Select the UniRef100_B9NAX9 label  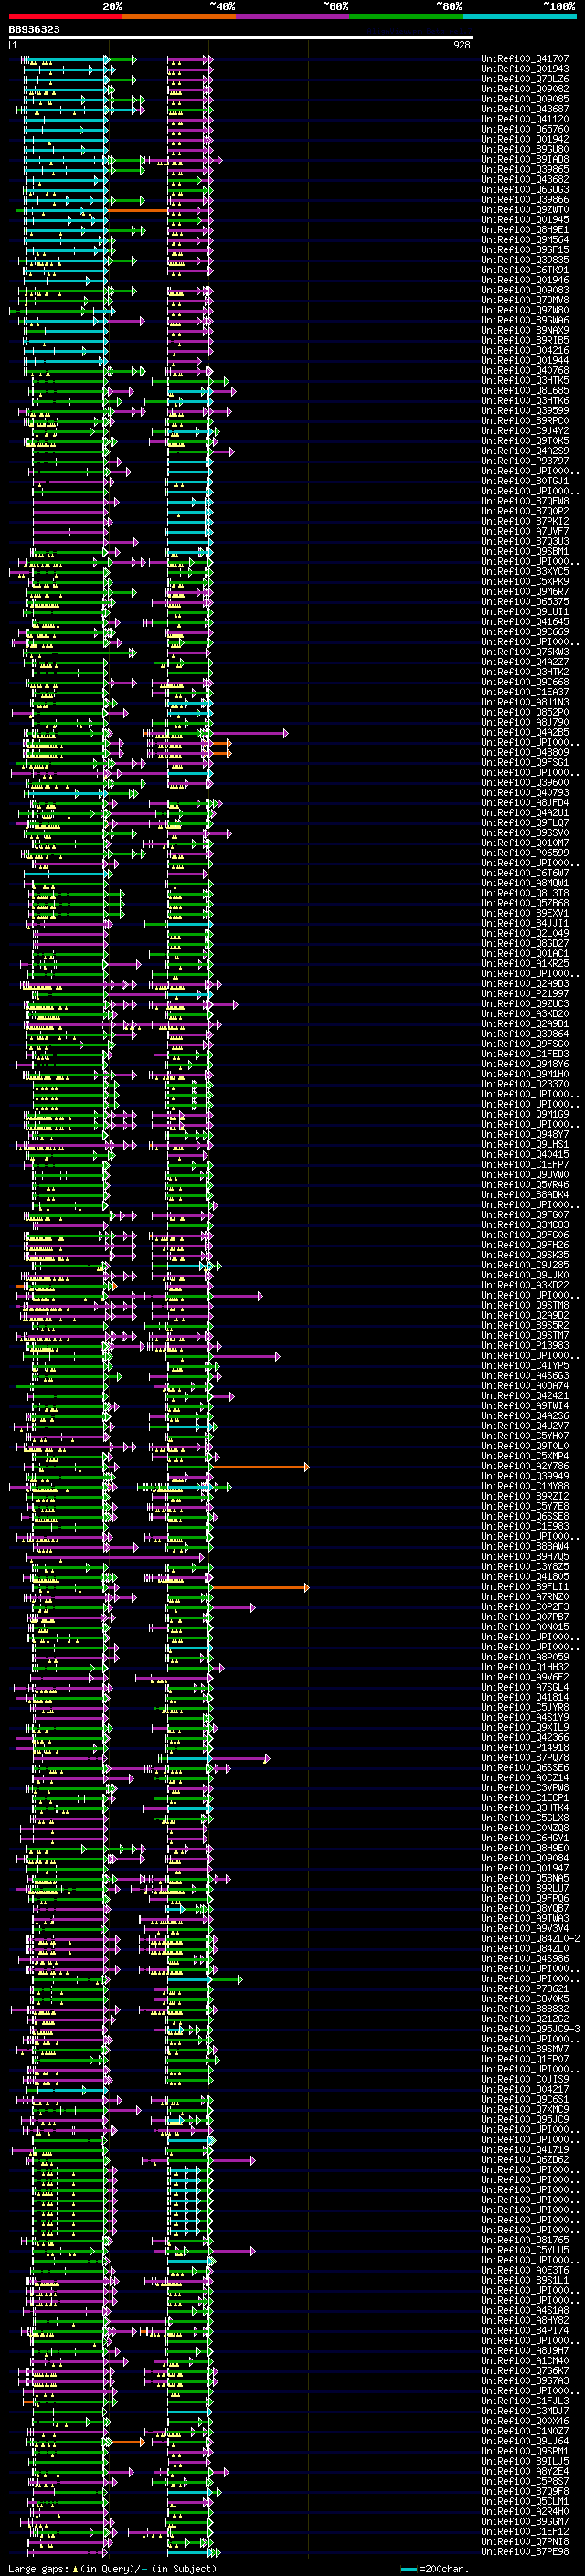(525, 330)
